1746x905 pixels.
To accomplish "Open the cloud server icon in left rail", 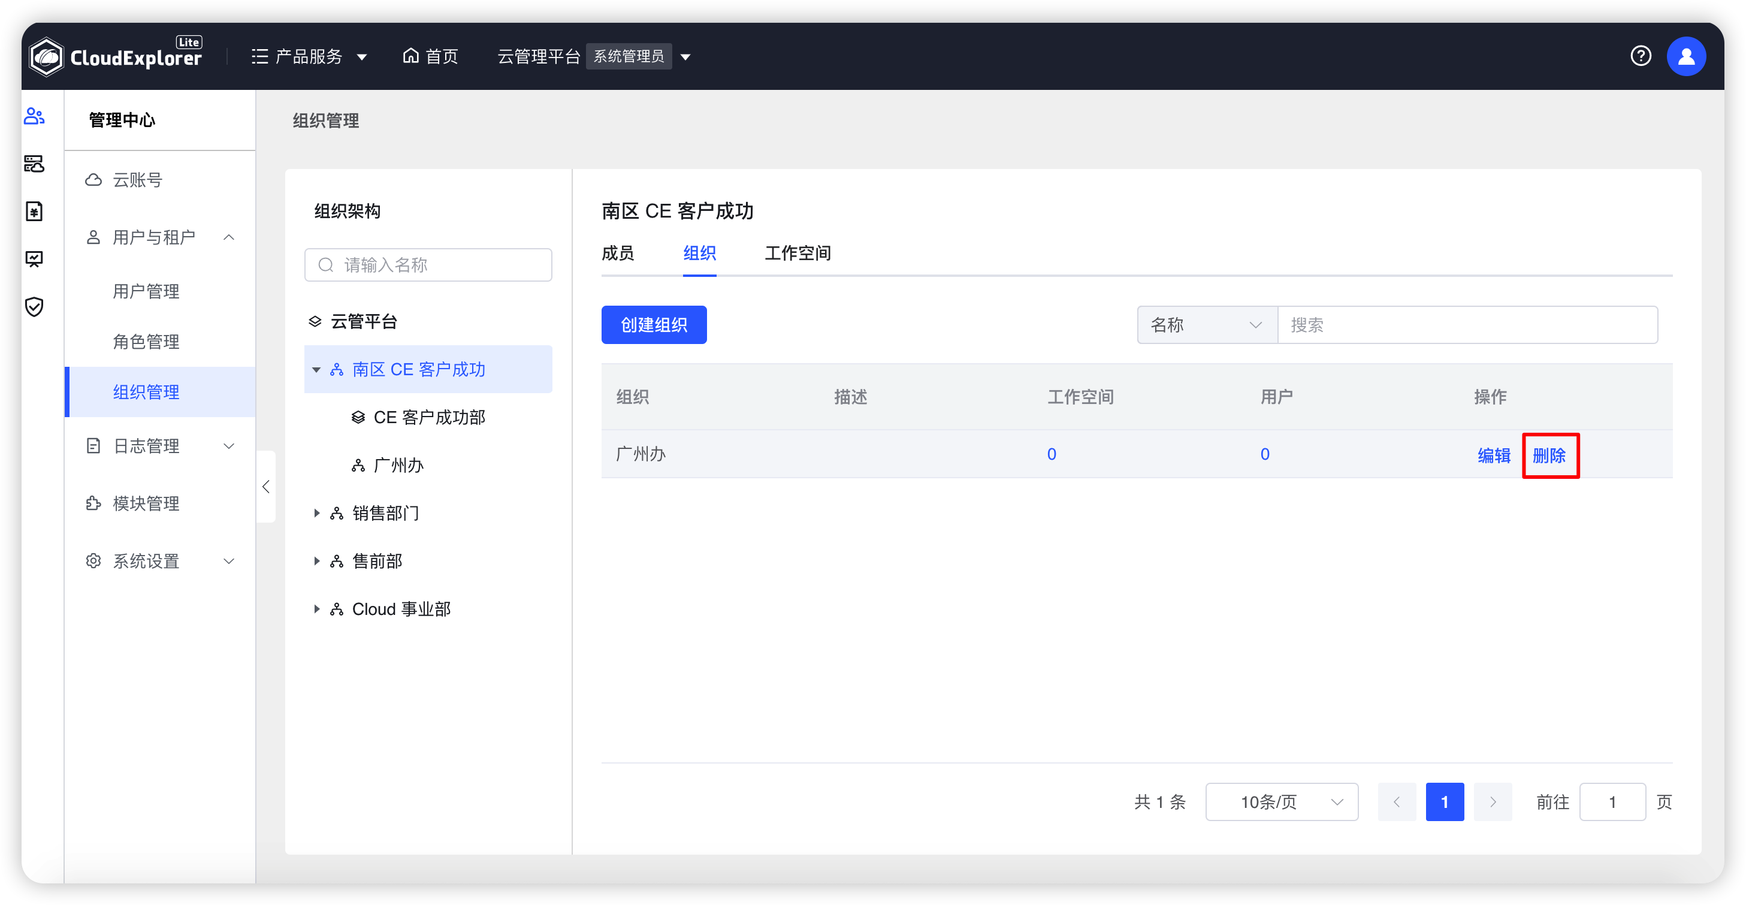I will (x=34, y=164).
